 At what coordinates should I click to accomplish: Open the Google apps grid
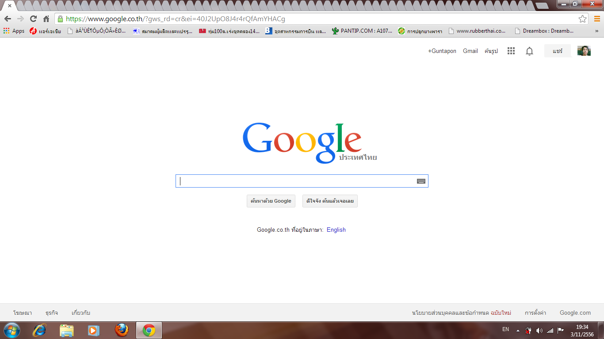click(x=511, y=51)
